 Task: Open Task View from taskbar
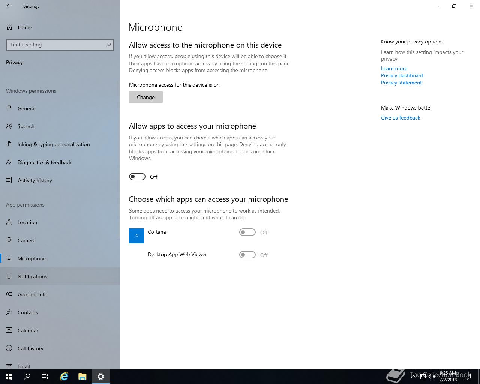pos(45,376)
